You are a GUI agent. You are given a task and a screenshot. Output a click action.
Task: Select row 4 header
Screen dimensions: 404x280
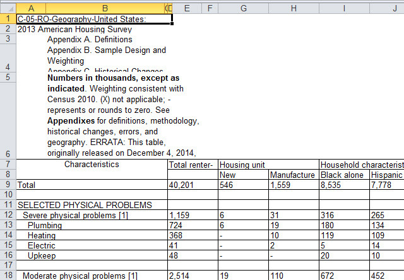tap(8, 58)
